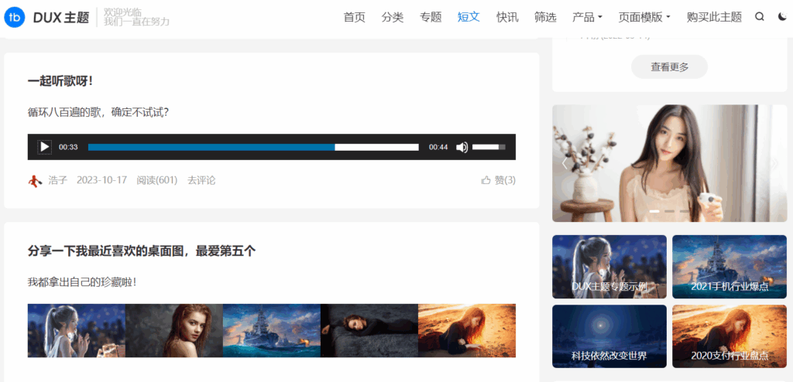Click the DUX 主题 site title
Screen dimensions: 793x382
point(60,18)
